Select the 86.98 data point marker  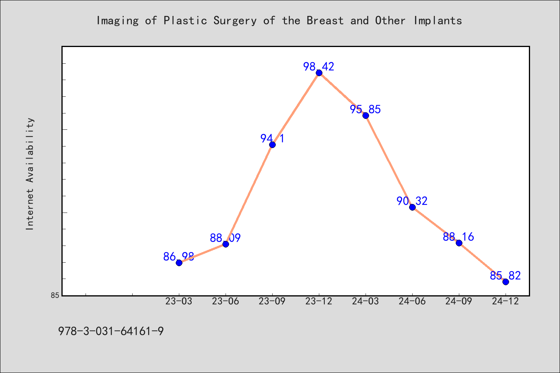tap(179, 263)
